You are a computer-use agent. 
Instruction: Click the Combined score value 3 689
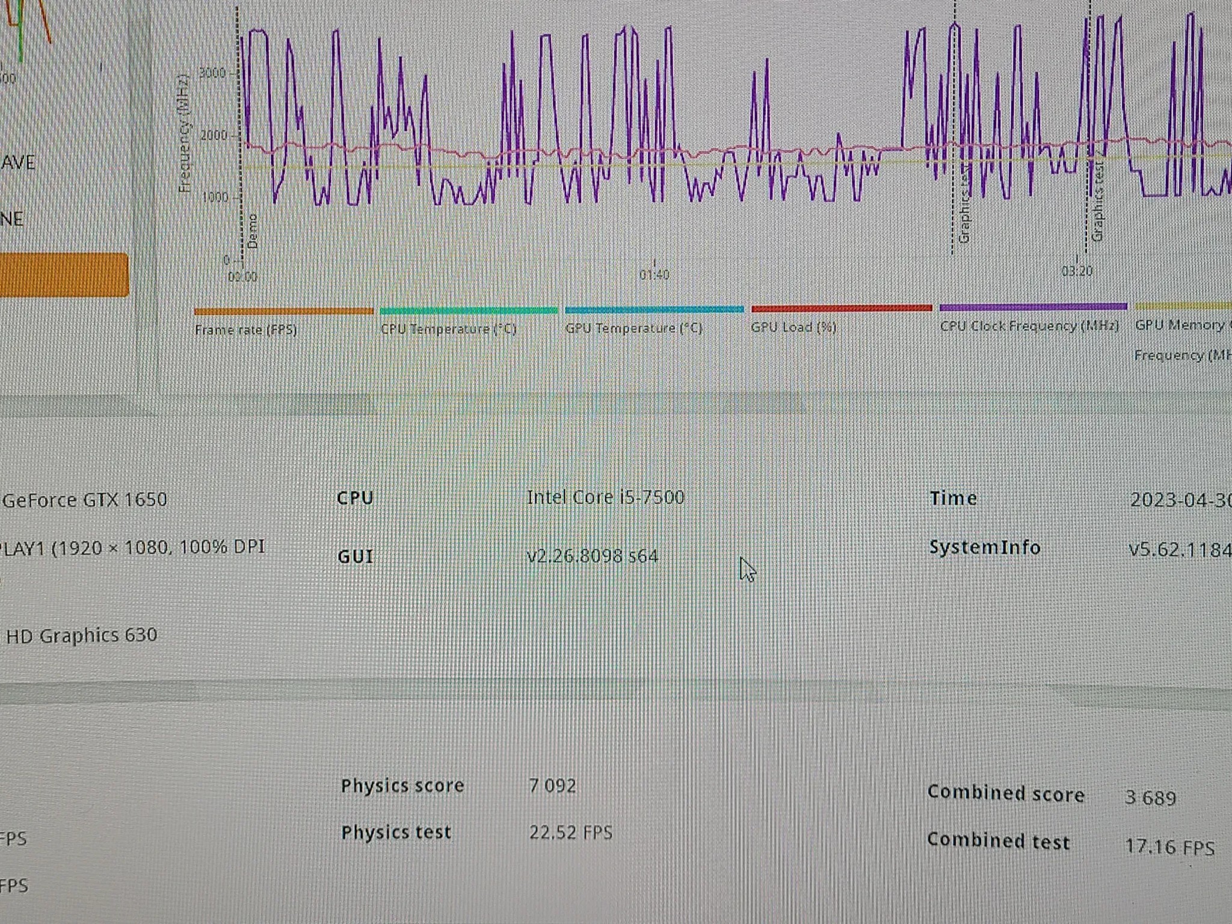point(1150,798)
